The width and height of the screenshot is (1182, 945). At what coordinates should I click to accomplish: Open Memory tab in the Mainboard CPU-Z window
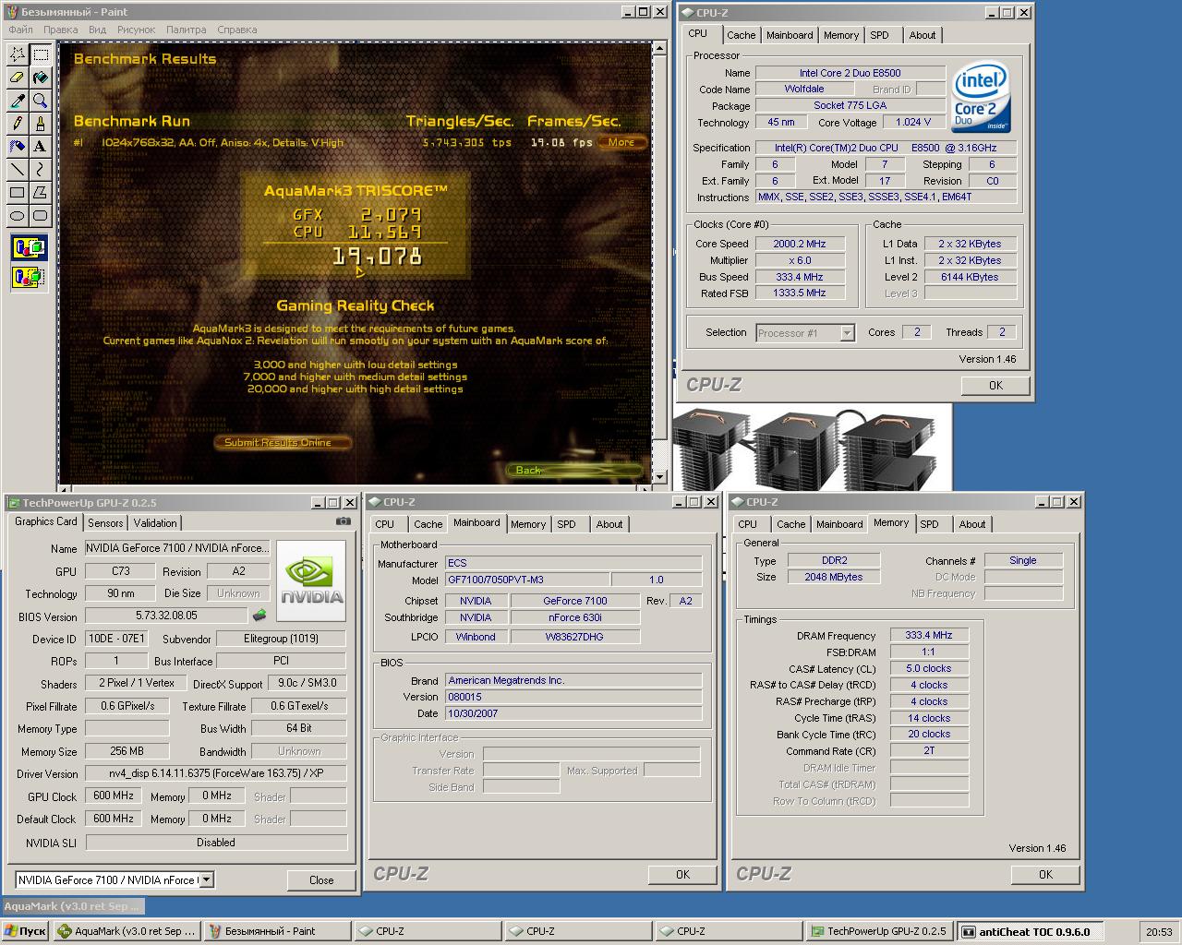tap(528, 524)
